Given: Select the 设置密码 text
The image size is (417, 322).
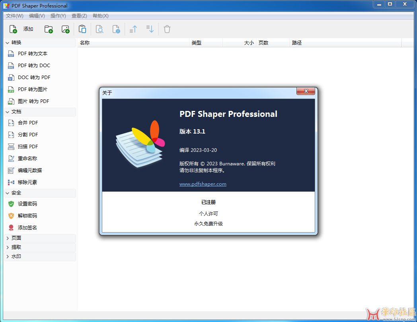Looking at the screenshot, I should click(27, 204).
